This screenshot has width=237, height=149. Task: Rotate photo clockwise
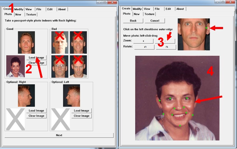coord(166,47)
